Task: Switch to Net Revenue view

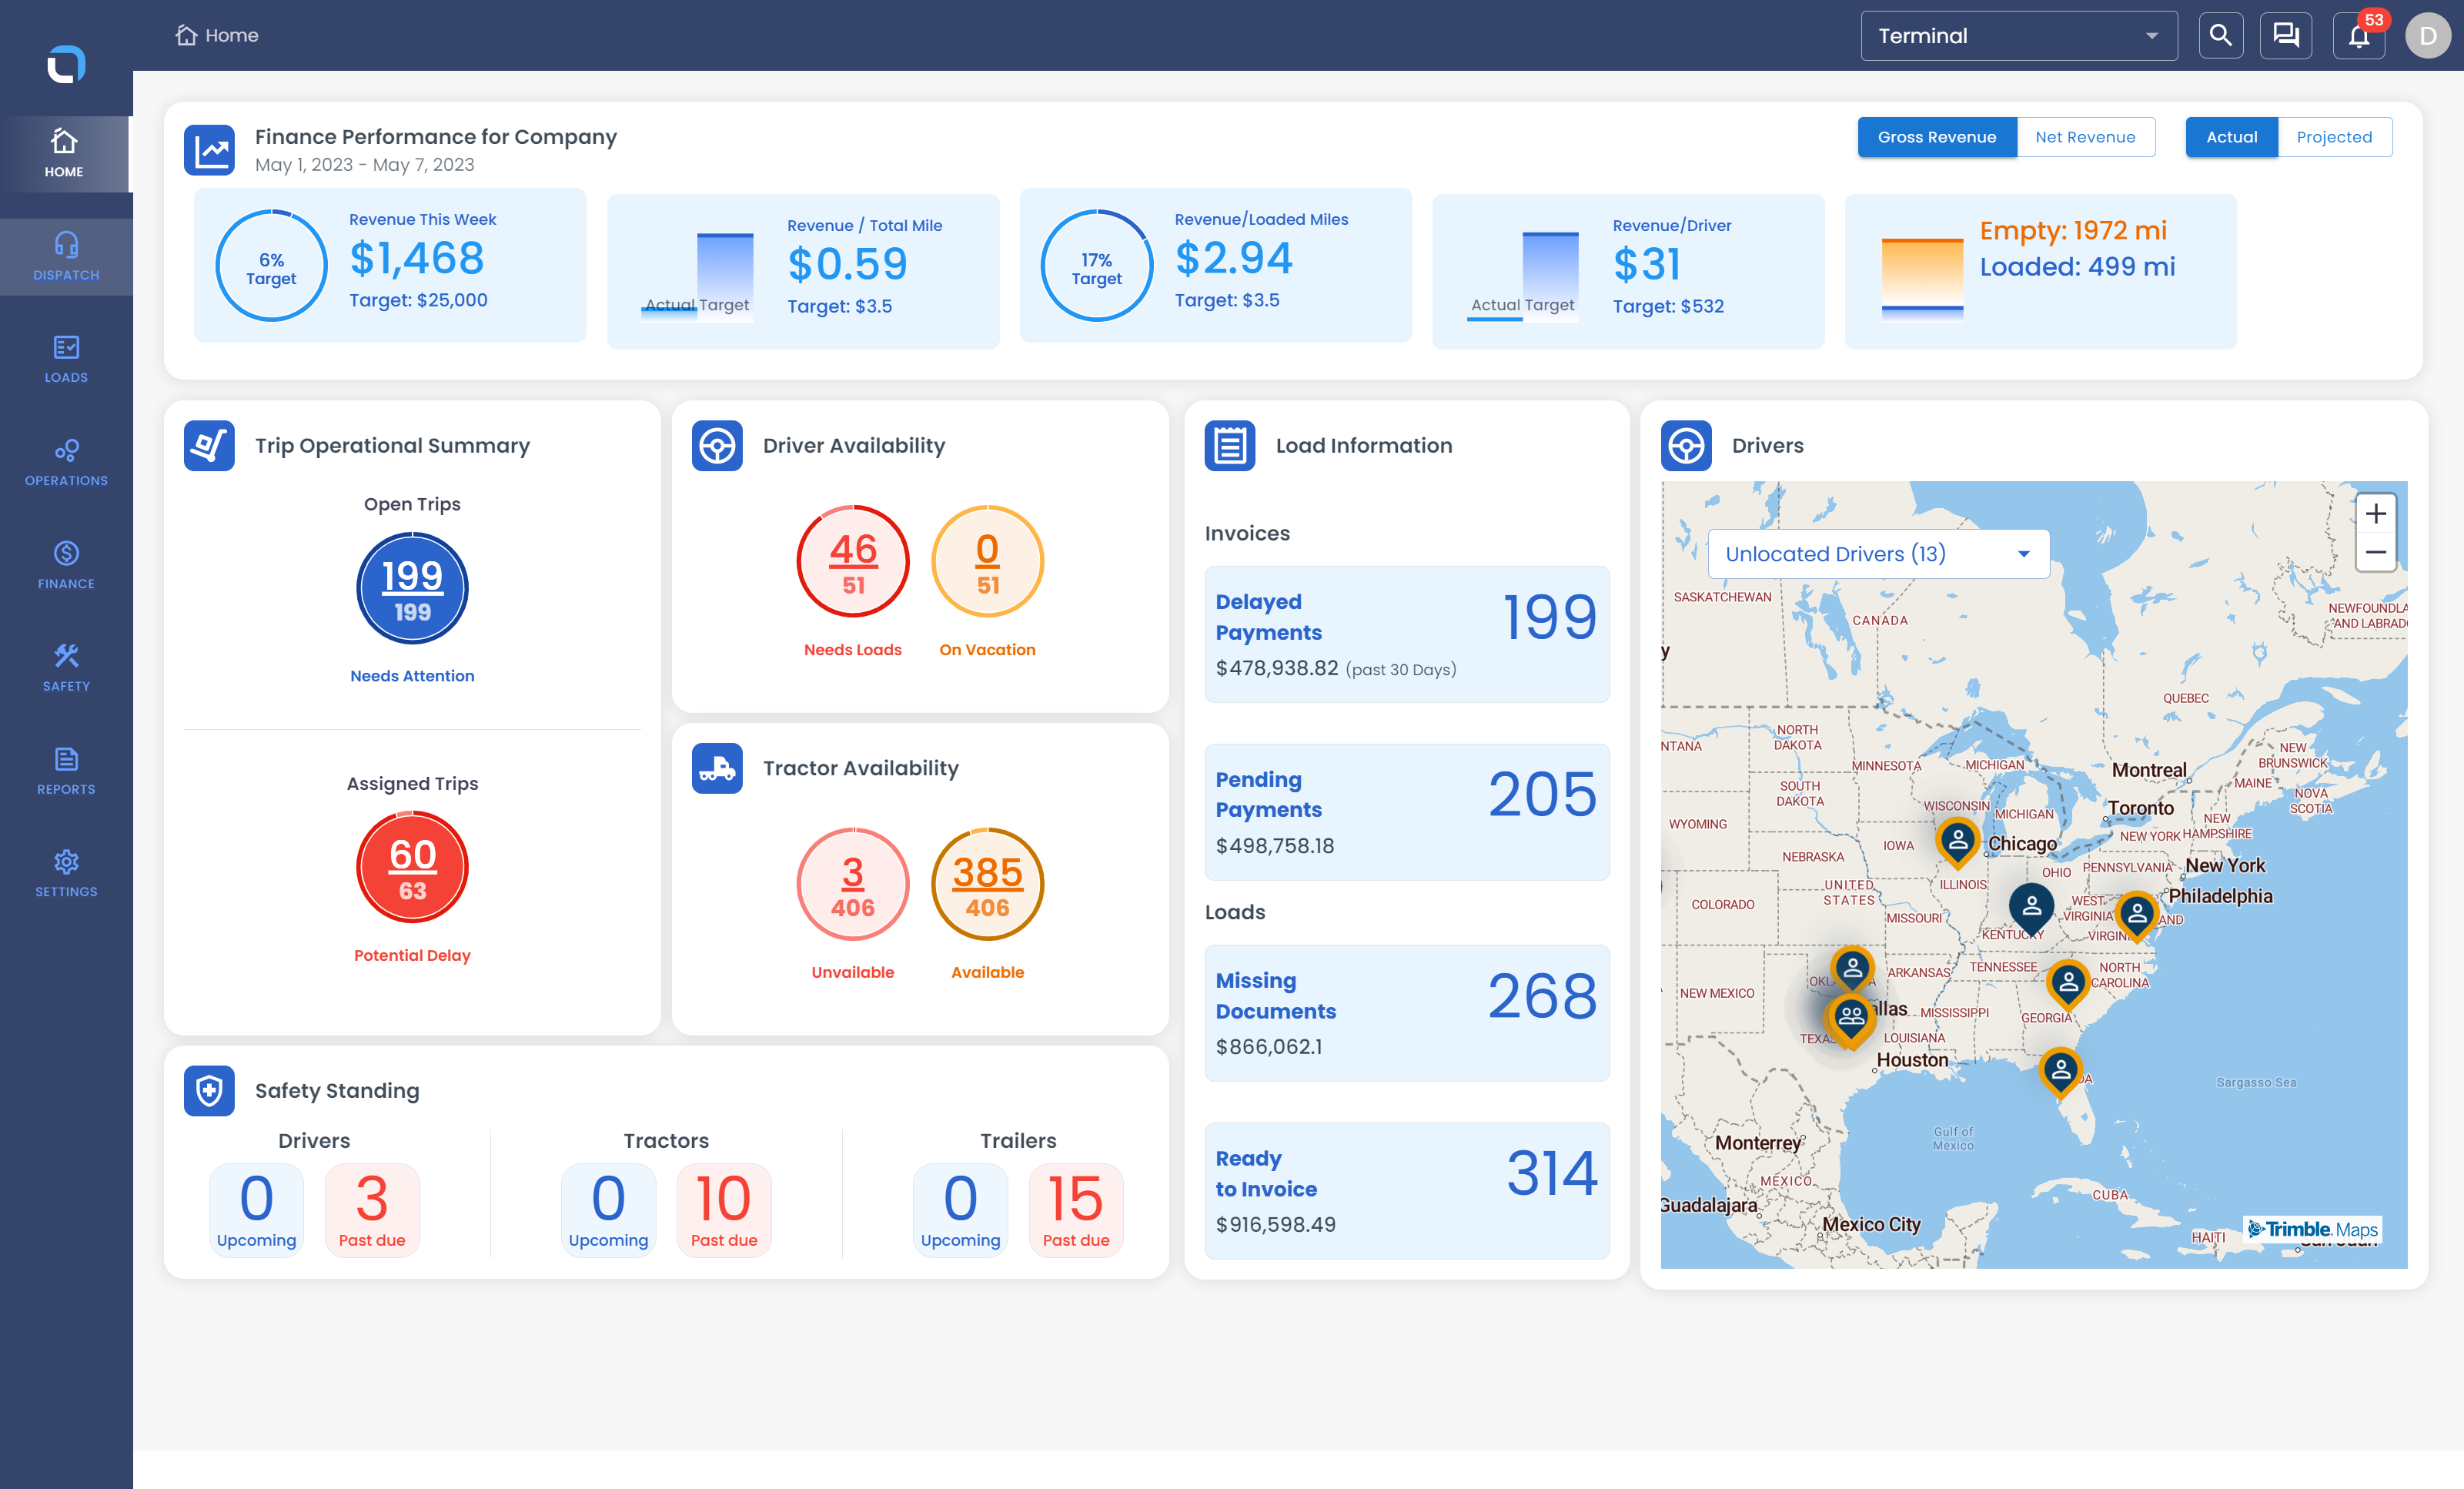Action: point(2085,137)
